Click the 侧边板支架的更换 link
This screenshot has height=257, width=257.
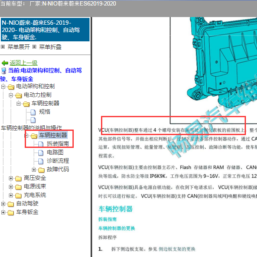[177, 249]
